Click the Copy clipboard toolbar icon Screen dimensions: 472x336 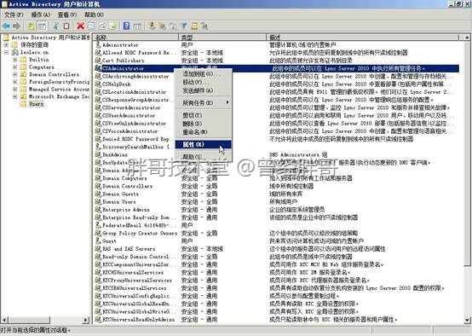click(x=66, y=26)
